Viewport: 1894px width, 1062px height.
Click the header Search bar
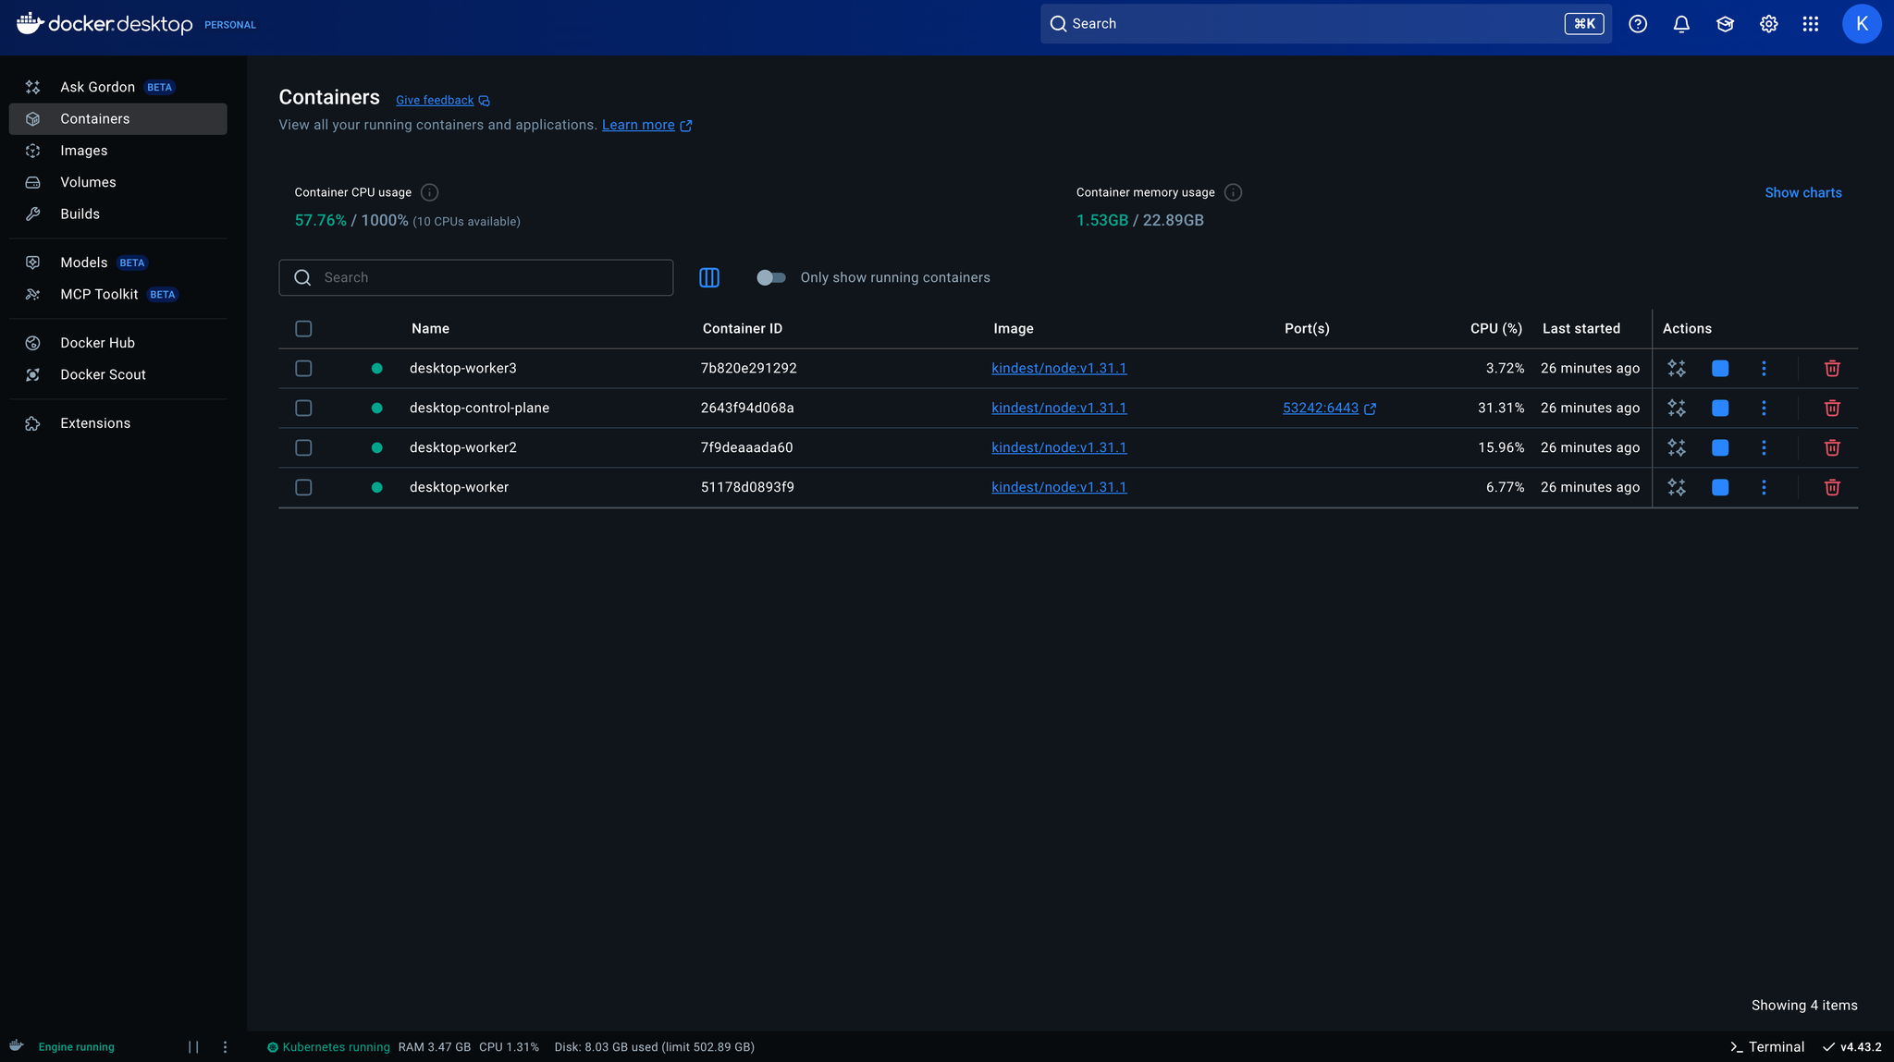point(1325,24)
